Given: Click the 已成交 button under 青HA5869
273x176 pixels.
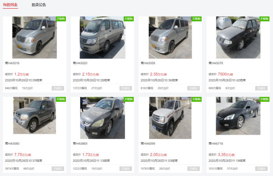Looking at the screenshot, I should [125, 169].
